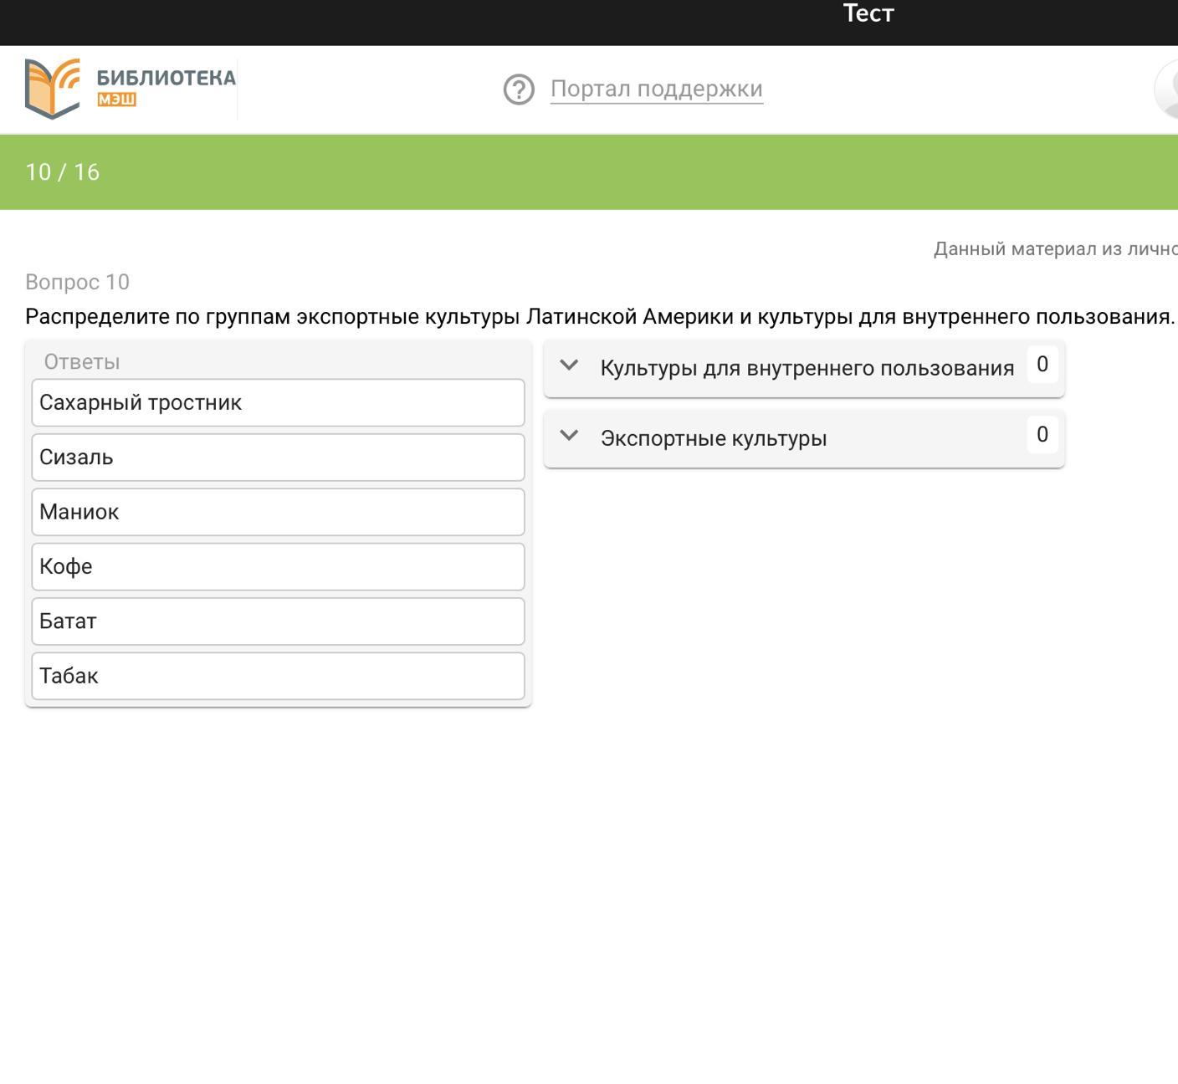Select the Сизаль answer card
Viewport: 1178px width, 1084px height.
point(278,458)
